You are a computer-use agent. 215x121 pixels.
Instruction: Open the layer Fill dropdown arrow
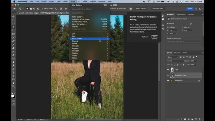tap(196, 65)
